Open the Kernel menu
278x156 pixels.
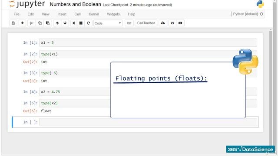tap(94, 14)
